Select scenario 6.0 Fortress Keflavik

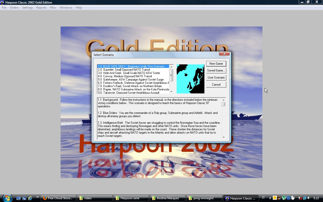pyautogui.click(x=133, y=83)
